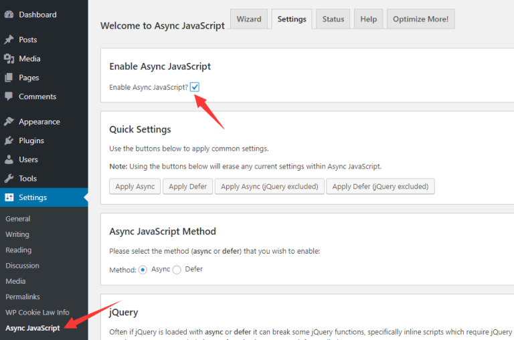This screenshot has width=514, height=340.
Task: Open the Permalinks settings submenu link
Action: click(x=23, y=296)
